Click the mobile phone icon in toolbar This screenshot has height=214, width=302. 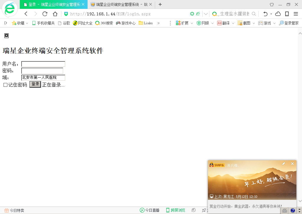(x=287, y=14)
